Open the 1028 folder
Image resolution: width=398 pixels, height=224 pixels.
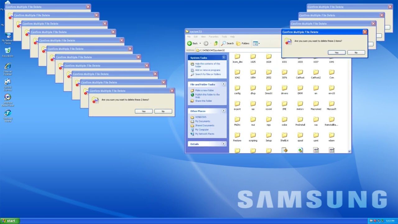(269, 58)
